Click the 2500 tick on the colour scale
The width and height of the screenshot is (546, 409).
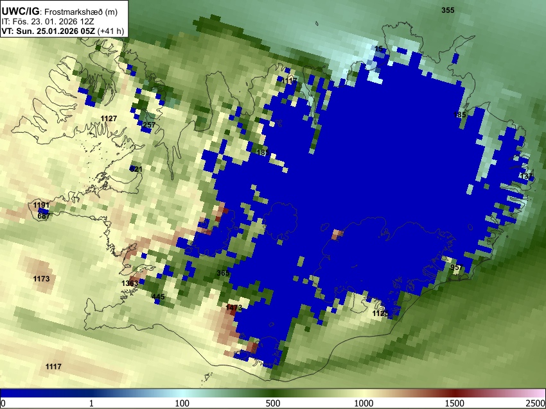coord(536,403)
